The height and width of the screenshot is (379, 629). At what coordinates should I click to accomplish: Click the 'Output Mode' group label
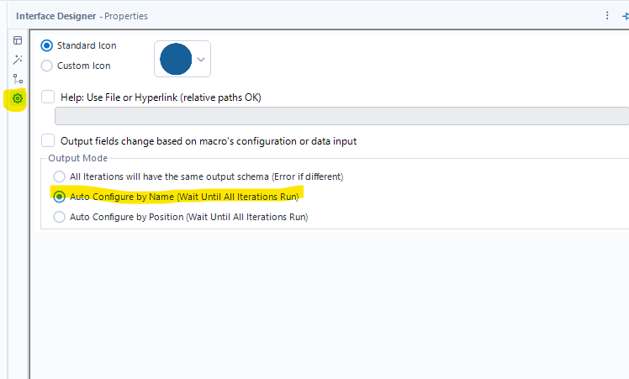(x=77, y=159)
